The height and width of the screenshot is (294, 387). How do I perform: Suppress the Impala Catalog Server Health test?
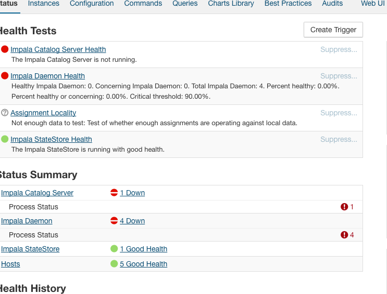coord(339,49)
